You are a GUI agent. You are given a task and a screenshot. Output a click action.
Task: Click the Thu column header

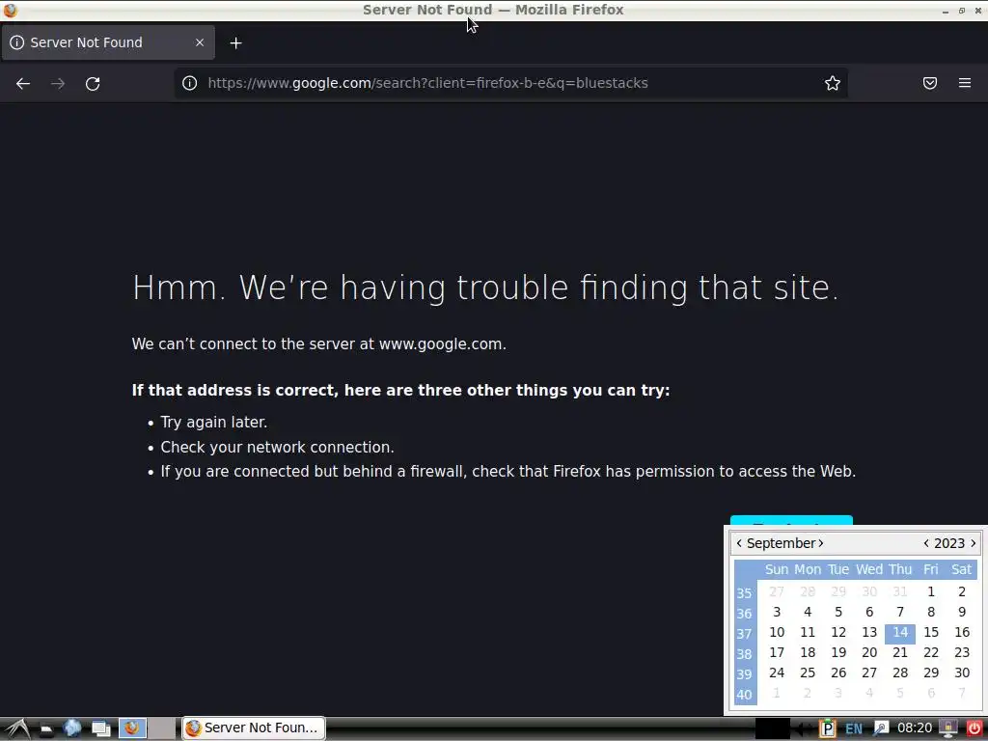click(900, 569)
